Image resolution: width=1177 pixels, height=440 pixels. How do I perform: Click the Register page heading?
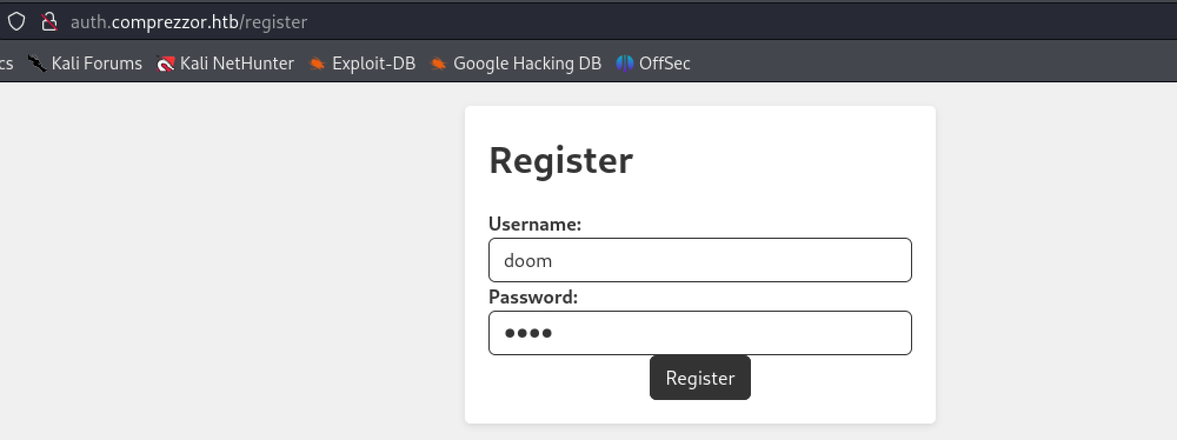(x=561, y=160)
